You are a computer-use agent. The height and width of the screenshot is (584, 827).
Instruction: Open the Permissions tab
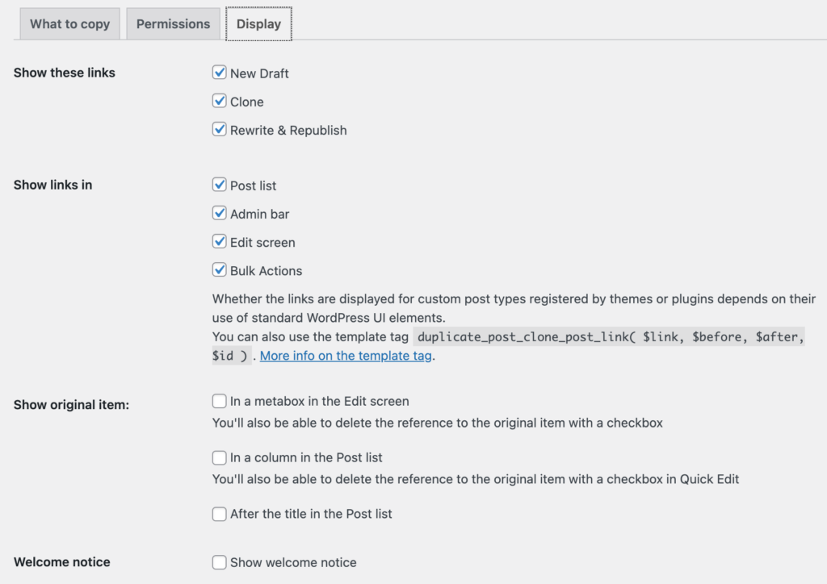pyautogui.click(x=172, y=23)
